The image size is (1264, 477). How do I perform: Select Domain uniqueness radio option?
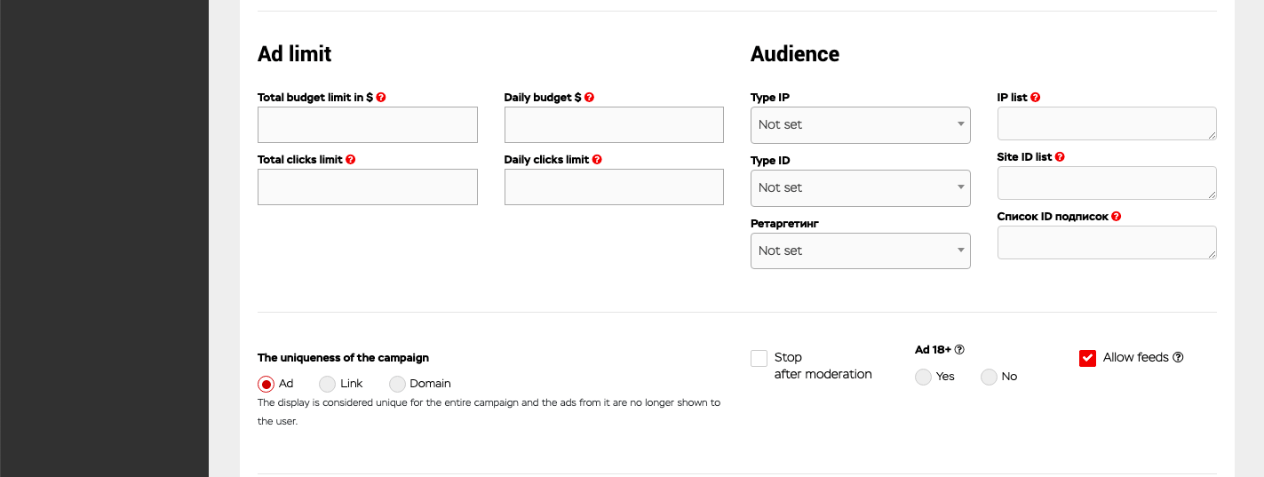396,384
